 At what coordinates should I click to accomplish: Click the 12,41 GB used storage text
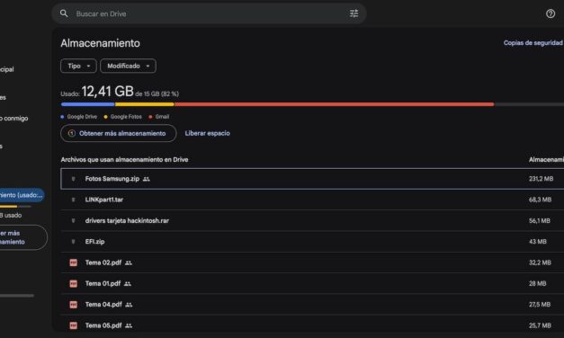[x=108, y=92]
